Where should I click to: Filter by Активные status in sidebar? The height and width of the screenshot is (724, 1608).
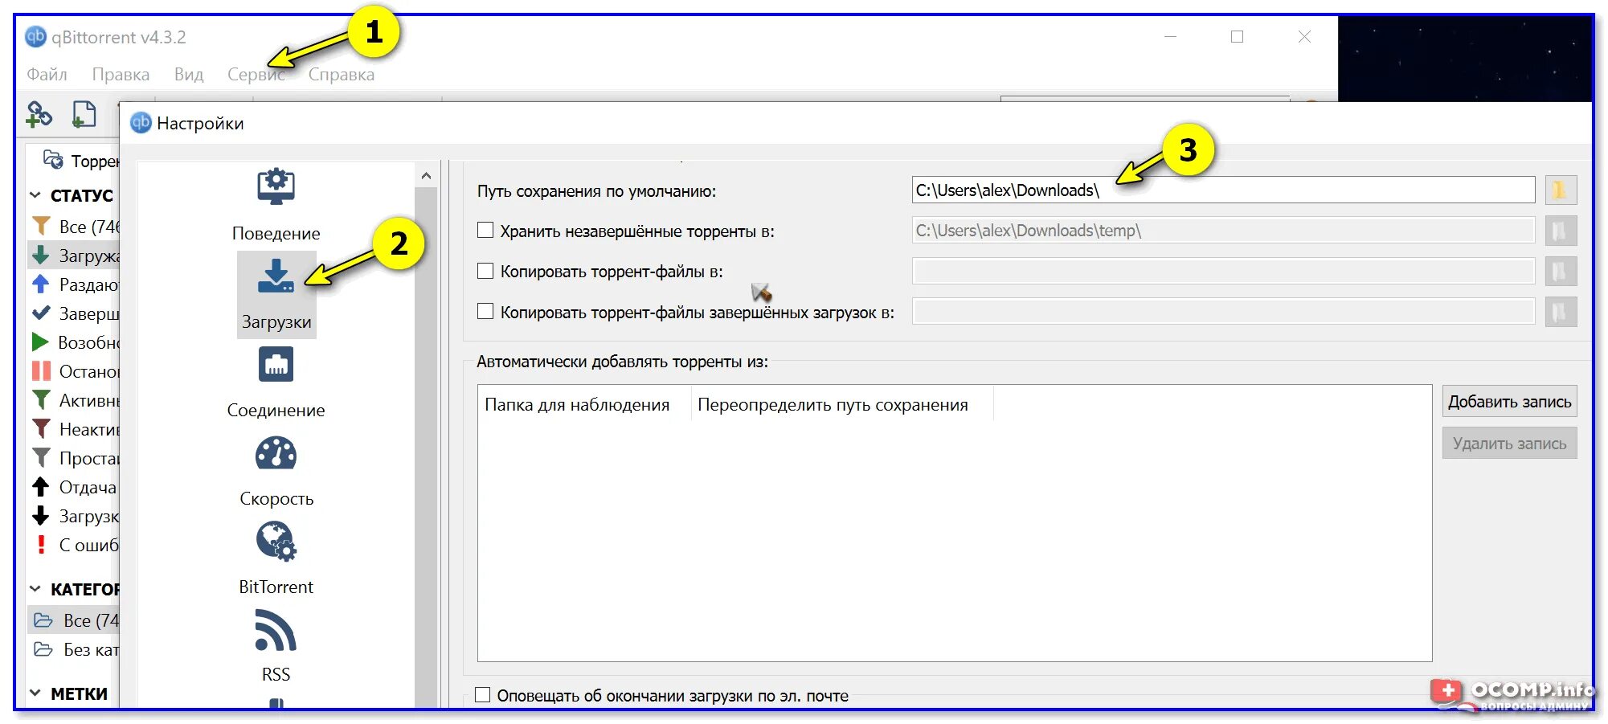tap(75, 400)
